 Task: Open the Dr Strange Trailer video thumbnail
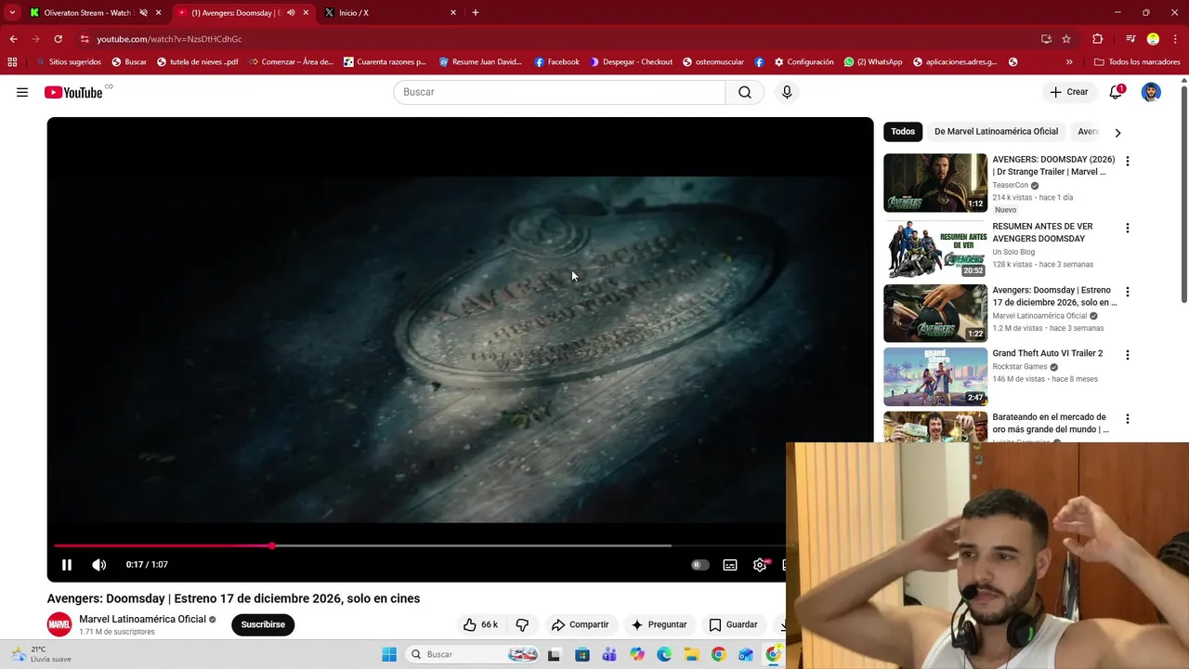[x=935, y=183]
